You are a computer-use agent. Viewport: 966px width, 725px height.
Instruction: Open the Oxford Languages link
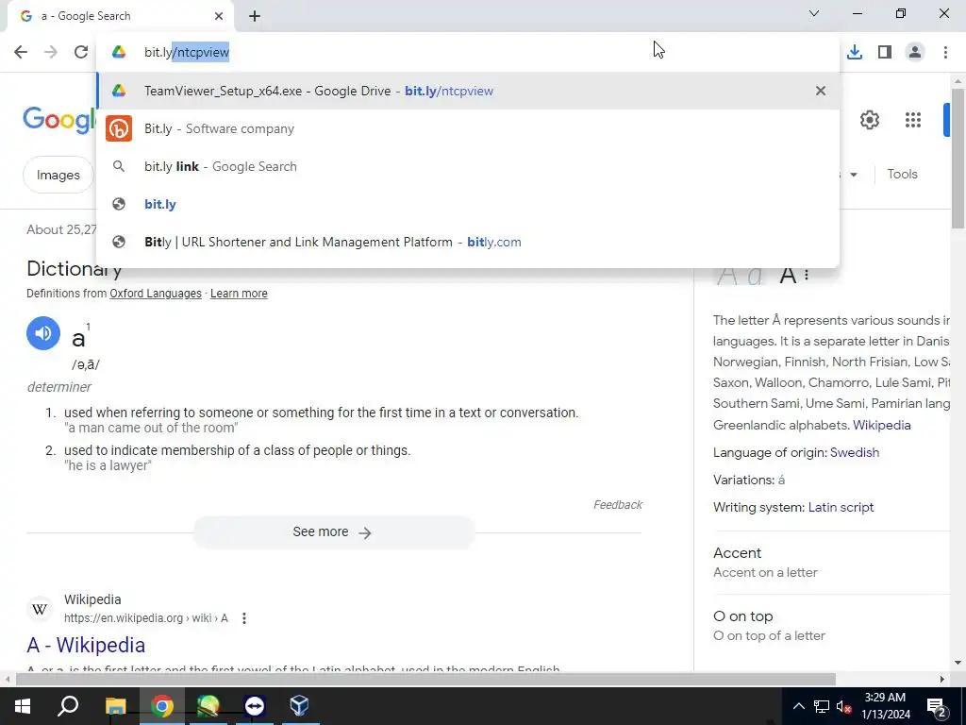(x=156, y=294)
